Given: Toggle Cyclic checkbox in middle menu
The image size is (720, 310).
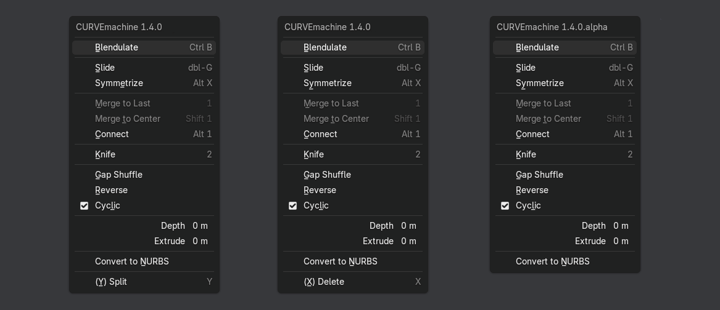Looking at the screenshot, I should 292,205.
